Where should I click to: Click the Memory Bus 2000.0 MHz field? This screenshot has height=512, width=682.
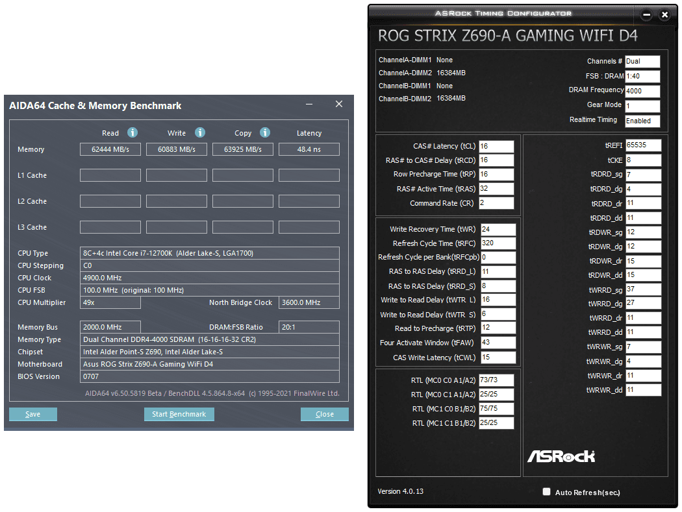(110, 327)
